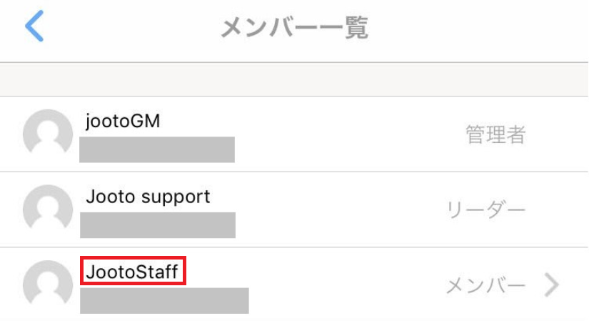Screen dimensions: 589x321
Task: Click jootoGM's avatar icon
Action: coord(48,133)
